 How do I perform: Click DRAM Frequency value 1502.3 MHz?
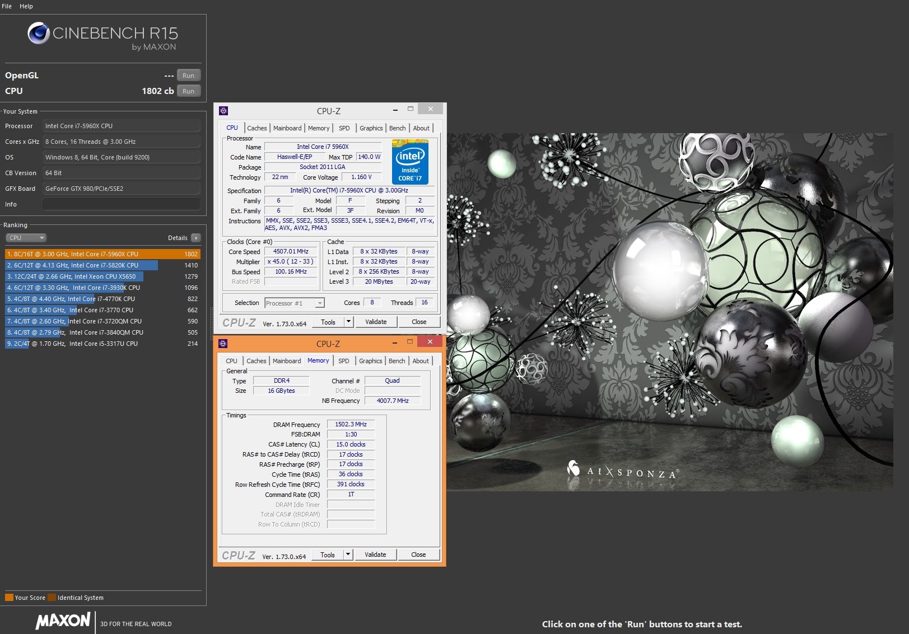[x=351, y=424]
